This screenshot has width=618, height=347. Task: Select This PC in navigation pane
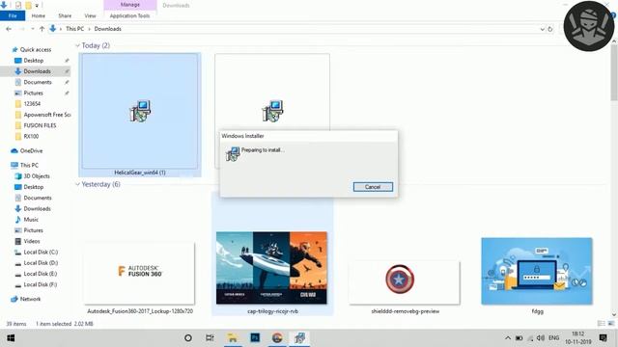tap(29, 165)
